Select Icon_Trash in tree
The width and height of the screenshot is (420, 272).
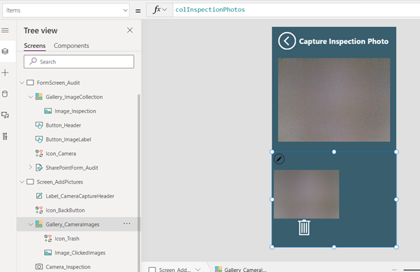tap(67, 239)
